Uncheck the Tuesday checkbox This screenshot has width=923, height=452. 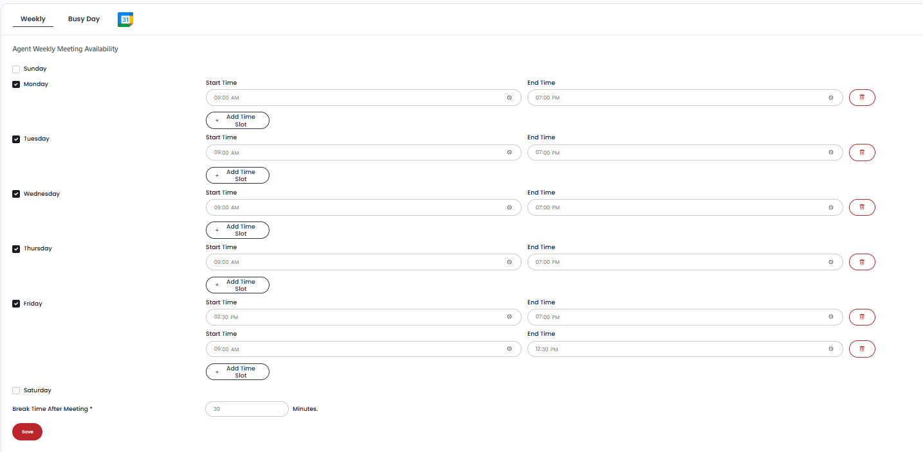pos(16,139)
